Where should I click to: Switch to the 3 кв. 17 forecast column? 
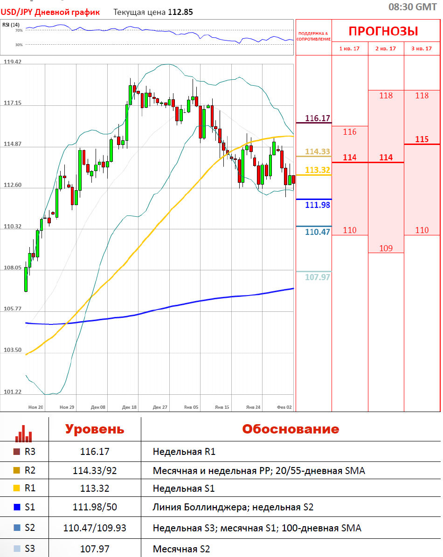[422, 48]
